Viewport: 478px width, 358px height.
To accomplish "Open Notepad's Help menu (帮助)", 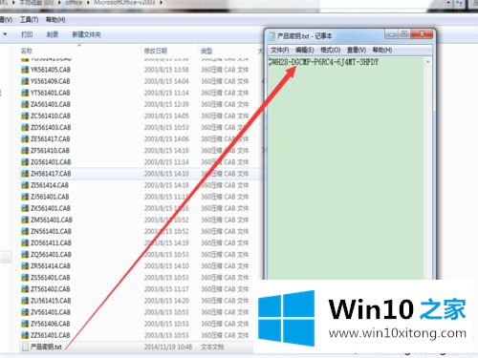I will tap(382, 50).
